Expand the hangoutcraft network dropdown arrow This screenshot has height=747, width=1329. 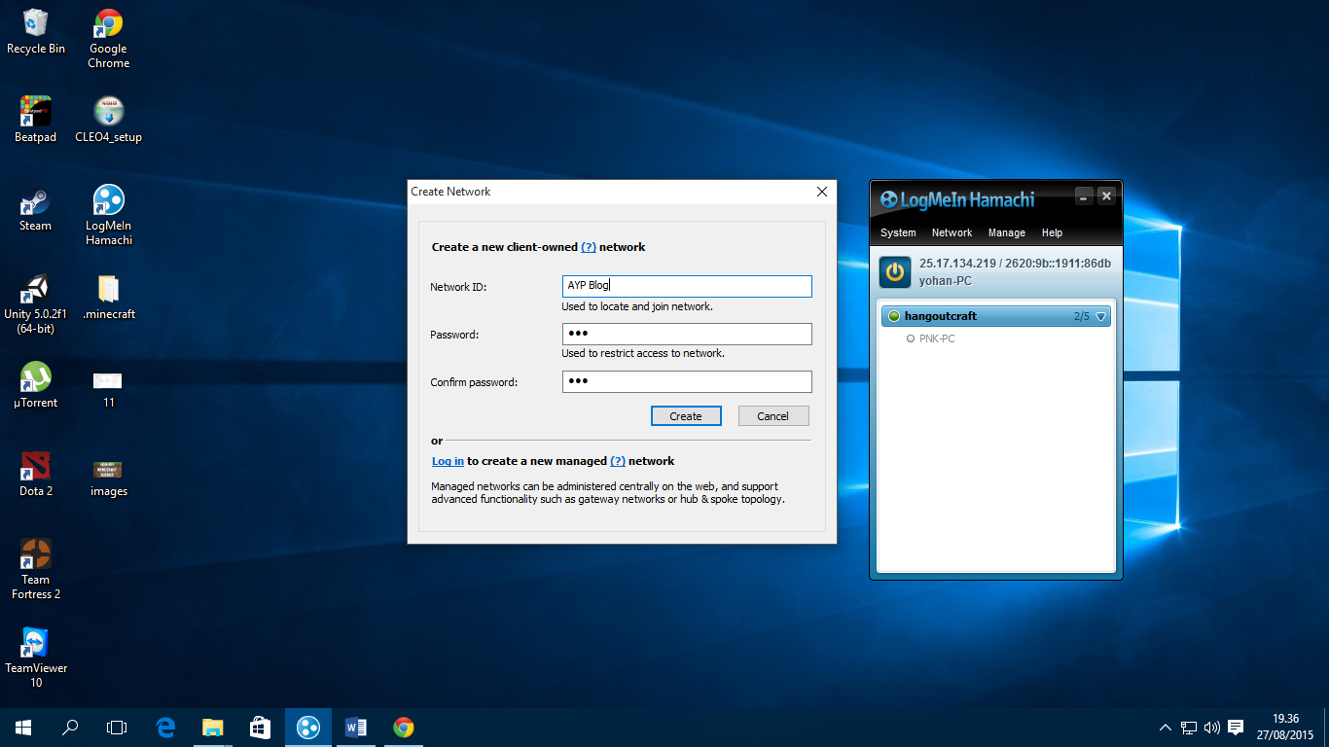1101,316
